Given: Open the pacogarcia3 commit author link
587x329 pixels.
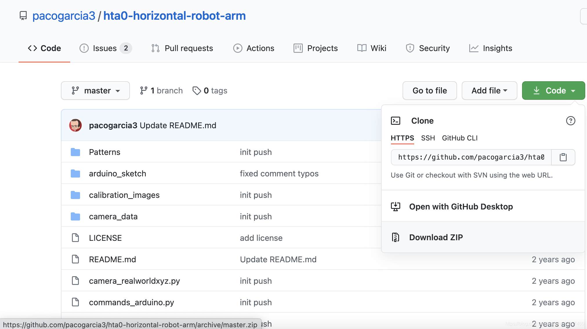Looking at the screenshot, I should [x=113, y=125].
